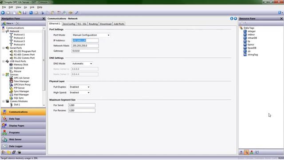Select the stringTag data tag
This screenshot has width=284, height=160.
pos(252,55)
